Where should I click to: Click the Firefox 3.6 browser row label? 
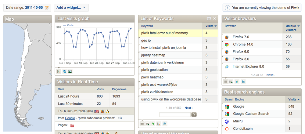tap(241, 59)
